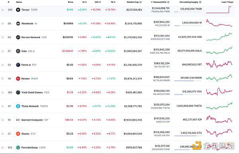Viewport: 239px width, 154px height.
Task: Open the Yield Guild Games page
Action: click(35, 92)
